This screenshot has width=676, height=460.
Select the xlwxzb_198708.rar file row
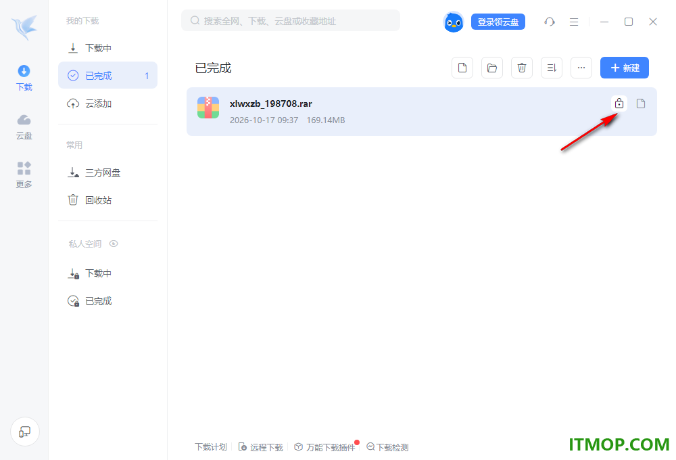coord(422,112)
